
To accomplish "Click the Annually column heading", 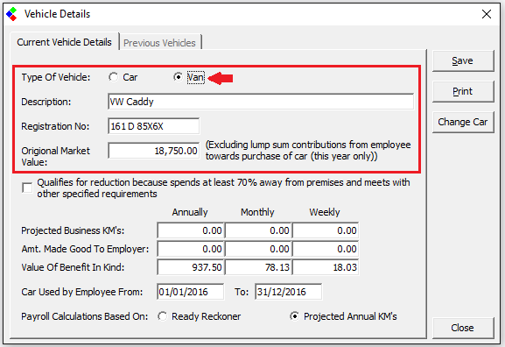I will (x=190, y=212).
